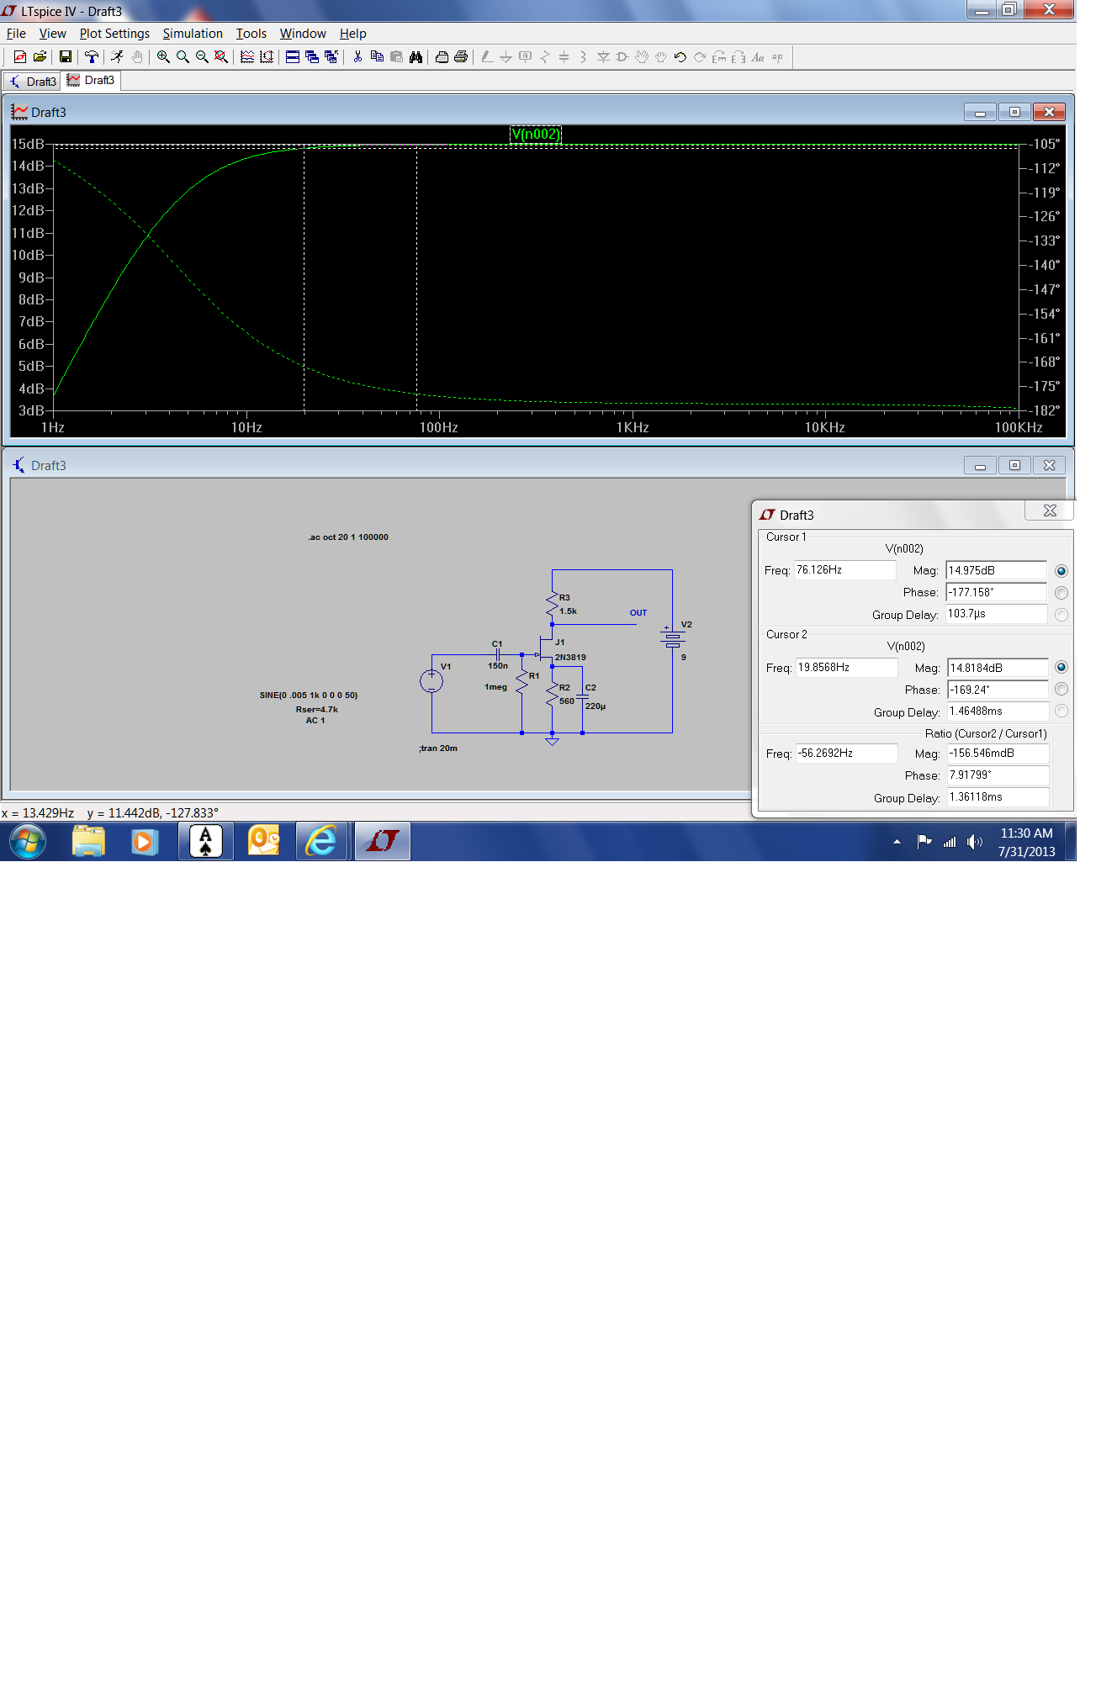Select Cursor 2 Group Delay radio button
Viewport: 1117px width, 1682px height.
pyautogui.click(x=1061, y=711)
